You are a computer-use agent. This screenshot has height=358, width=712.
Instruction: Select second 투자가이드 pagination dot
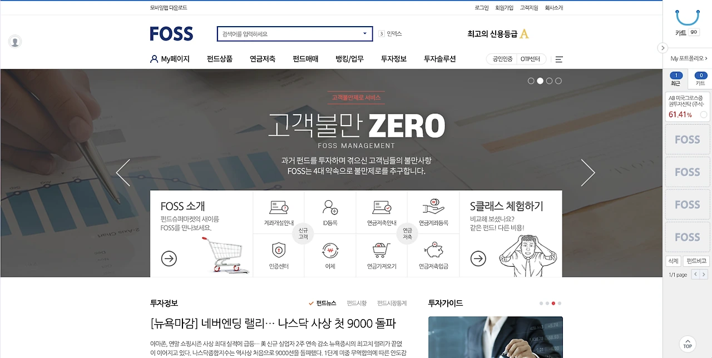pos(547,304)
